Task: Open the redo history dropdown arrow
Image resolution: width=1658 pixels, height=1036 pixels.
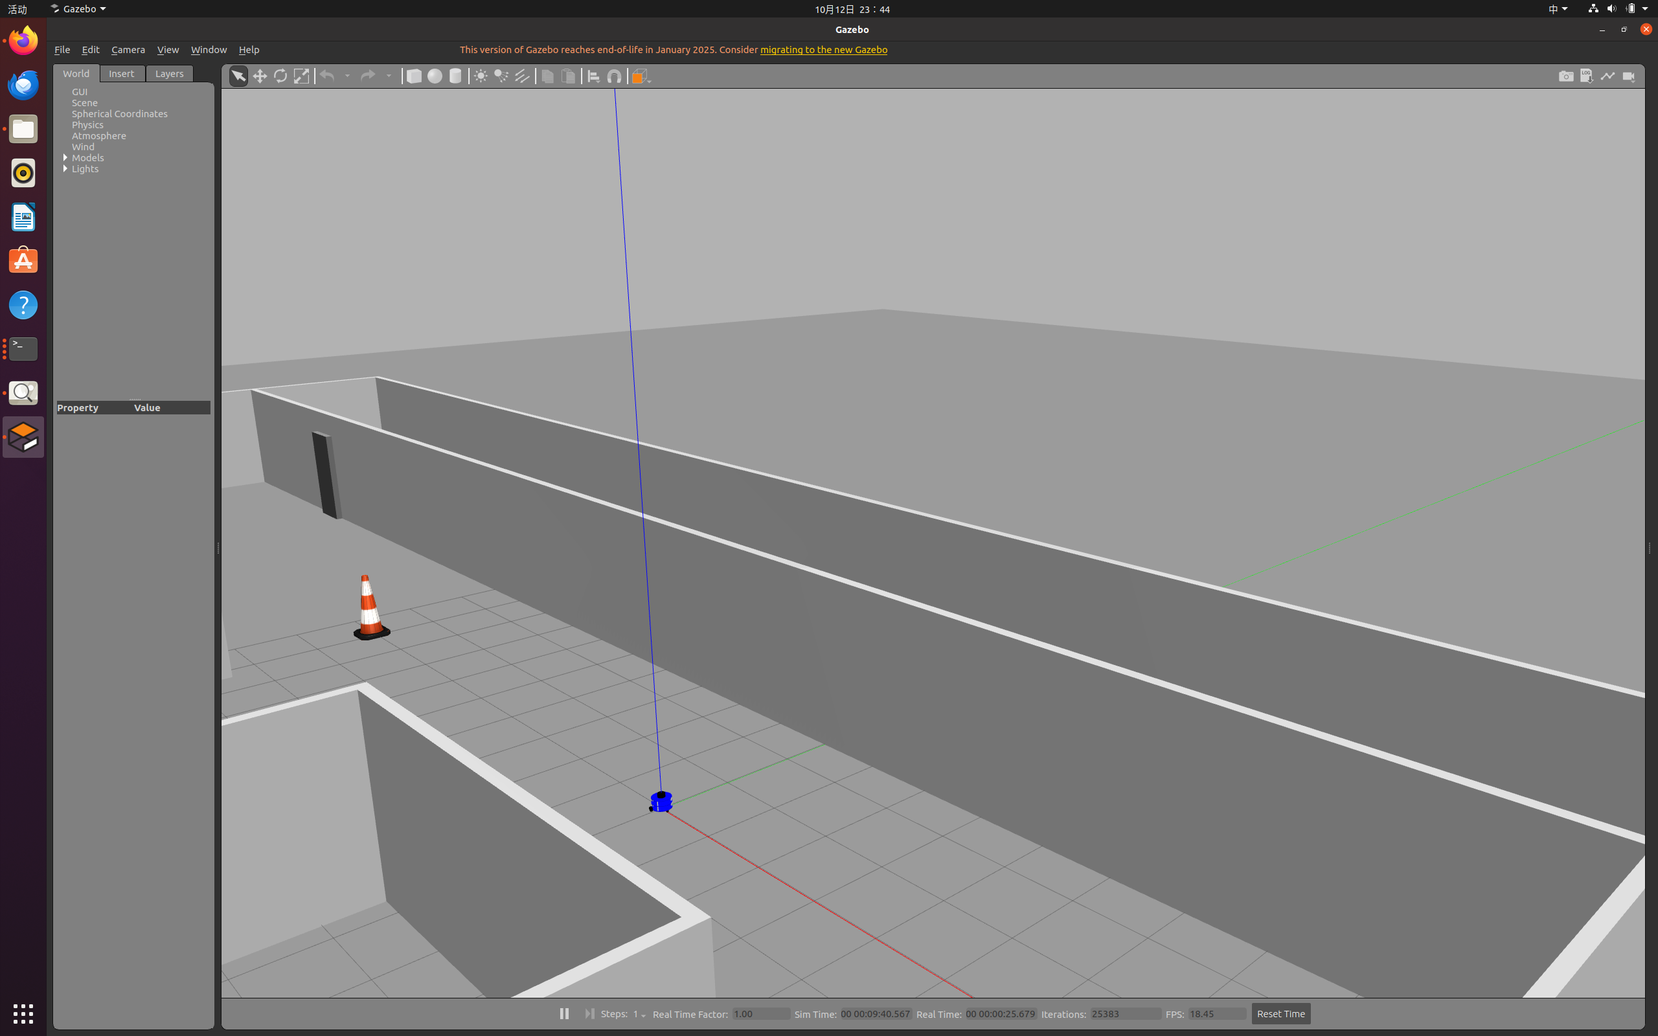Action: pos(389,76)
